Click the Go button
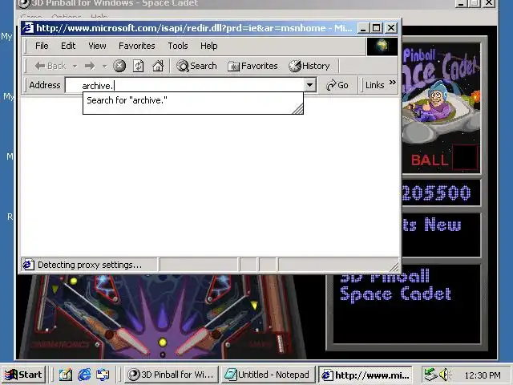 337,86
